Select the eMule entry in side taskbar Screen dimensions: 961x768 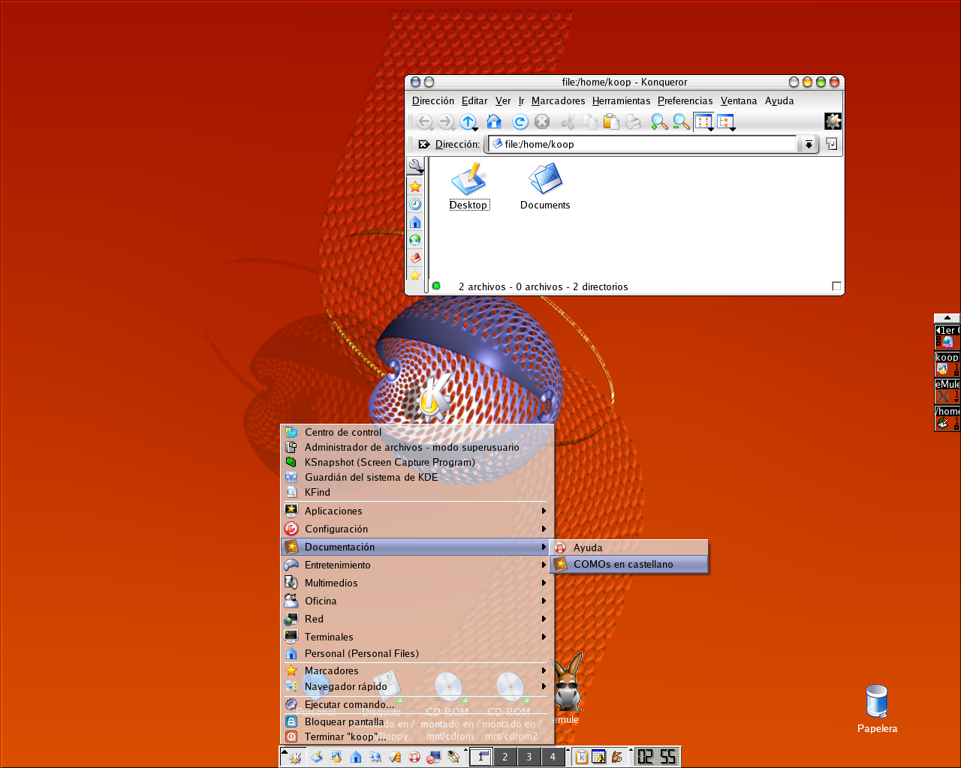947,391
